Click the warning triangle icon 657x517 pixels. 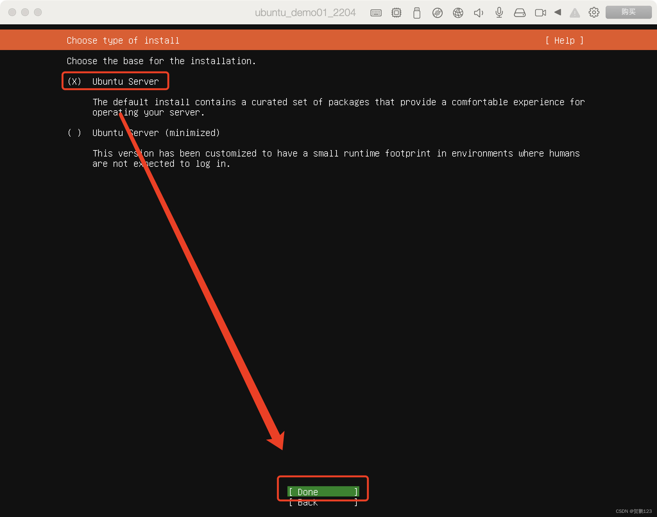tap(575, 13)
